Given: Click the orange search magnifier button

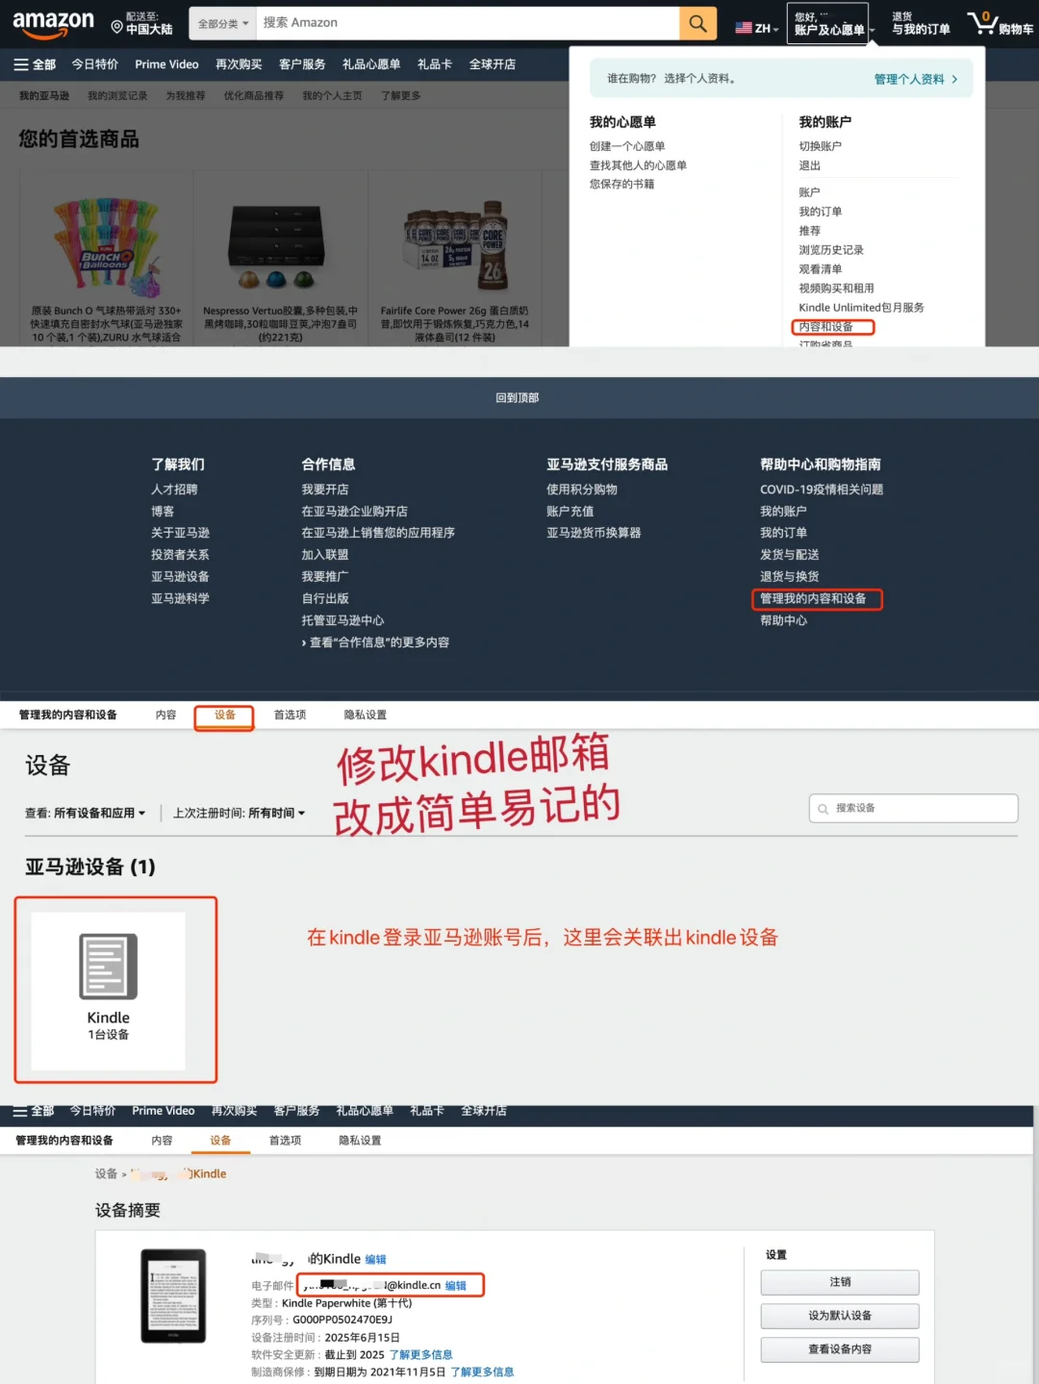Looking at the screenshot, I should point(698,23).
